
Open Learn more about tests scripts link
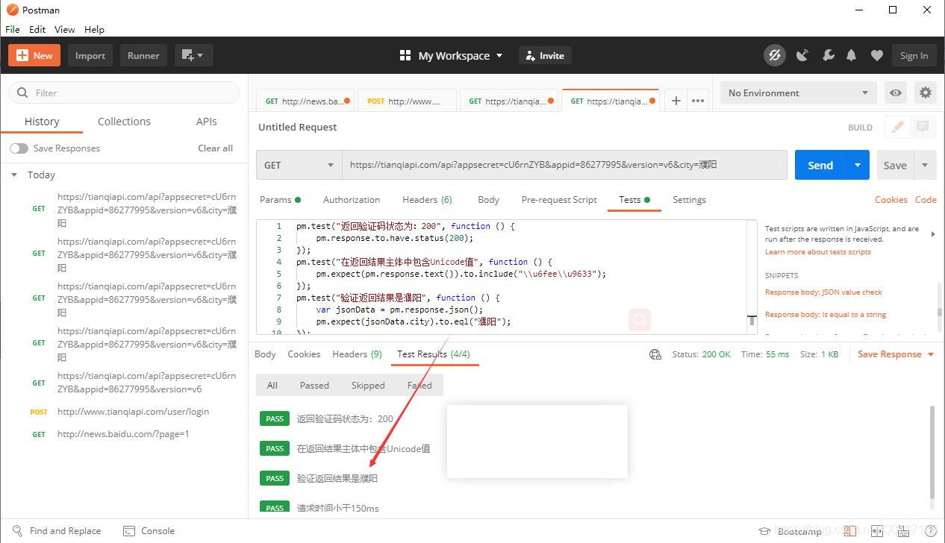pyautogui.click(x=817, y=252)
